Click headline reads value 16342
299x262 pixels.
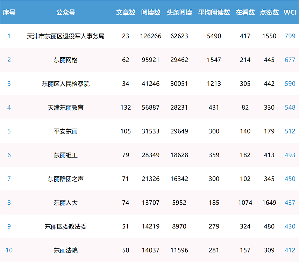(179, 179)
